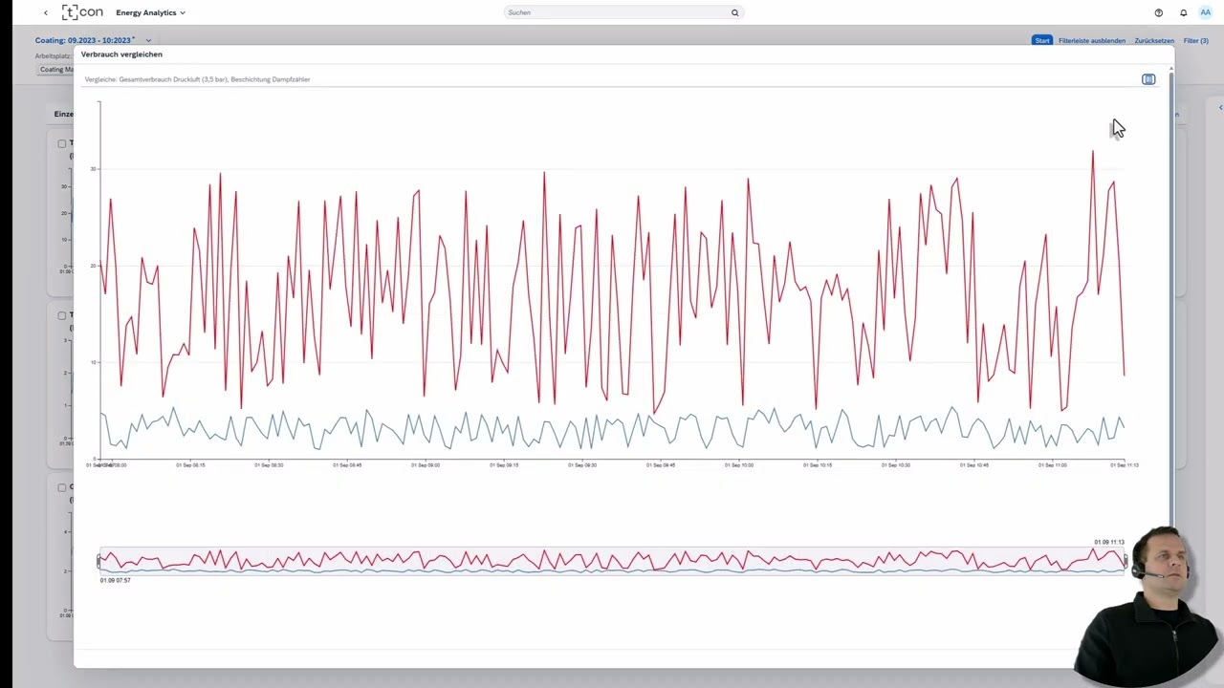This screenshot has height=688, width=1224.
Task: Click the Verbrauch vergleichen dialog title
Action: [121, 54]
